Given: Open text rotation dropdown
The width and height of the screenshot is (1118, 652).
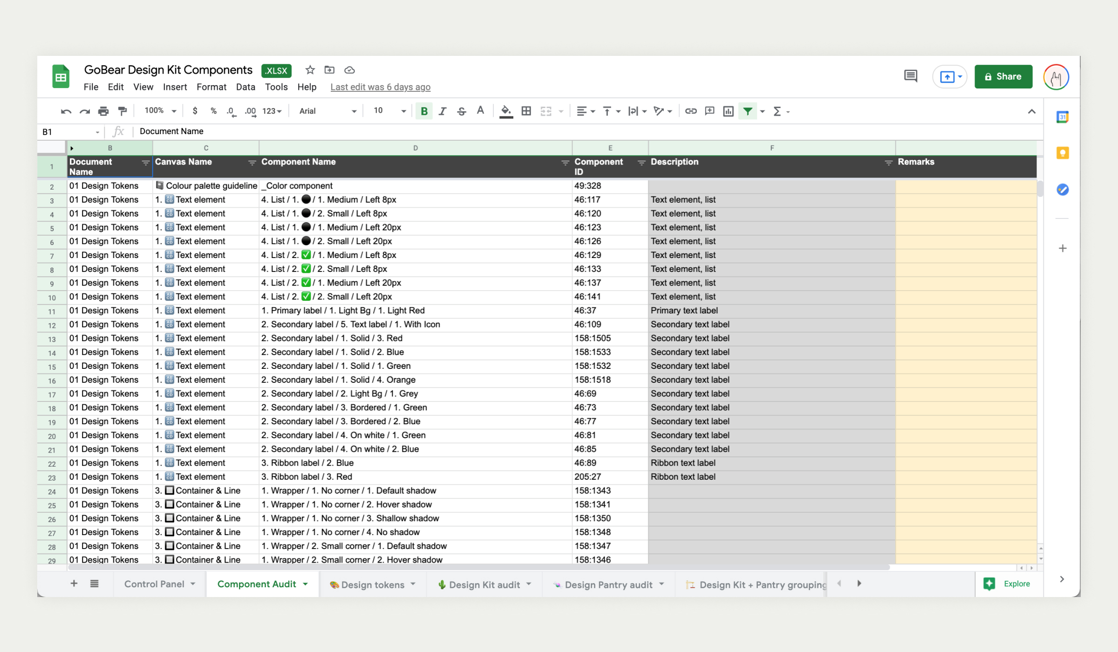Looking at the screenshot, I should pos(662,111).
